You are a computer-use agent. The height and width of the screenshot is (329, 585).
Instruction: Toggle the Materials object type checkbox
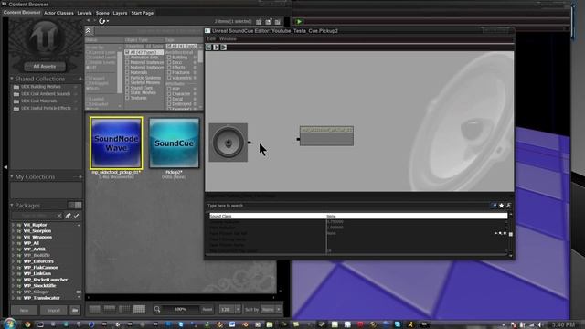coord(127,73)
